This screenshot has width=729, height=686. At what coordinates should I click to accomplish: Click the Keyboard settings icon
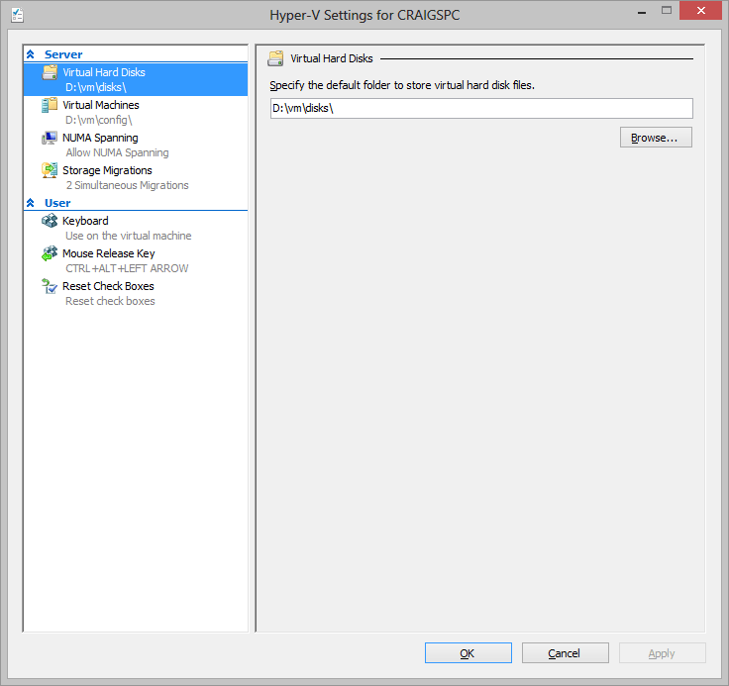point(50,221)
